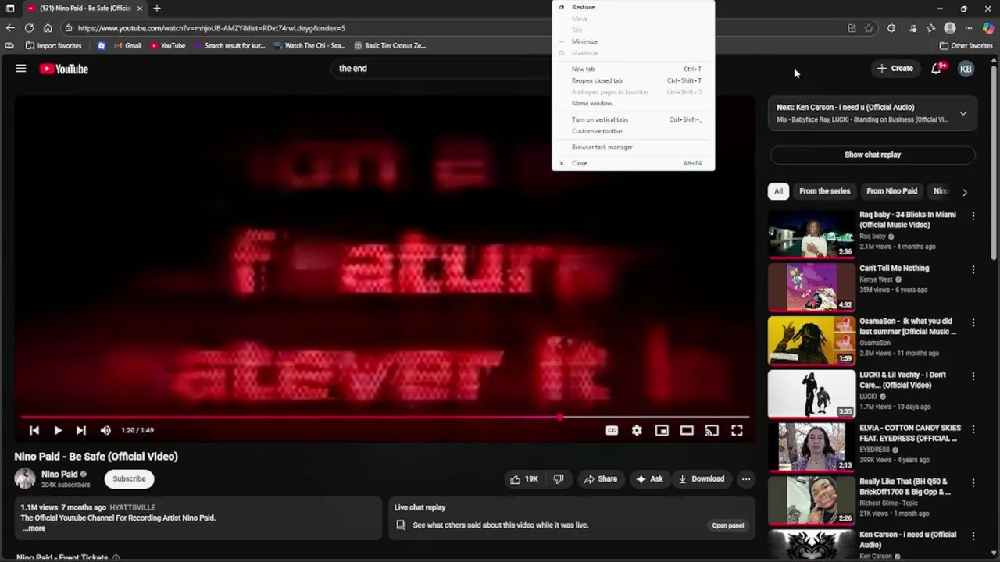The height and width of the screenshot is (562, 1000).
Task: Open the Other favorites folder
Action: [x=966, y=45]
